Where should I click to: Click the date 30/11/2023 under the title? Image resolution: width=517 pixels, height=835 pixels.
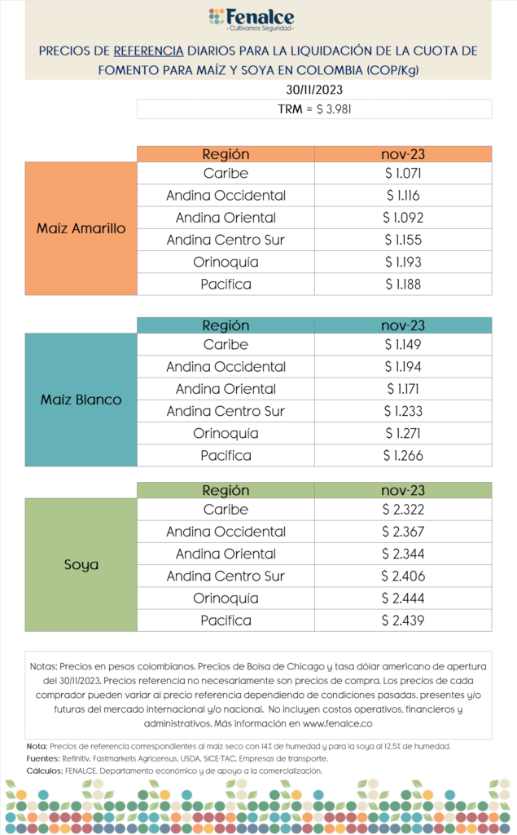314,90
